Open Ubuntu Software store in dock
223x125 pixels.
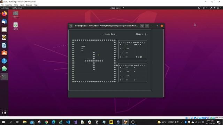4,53
